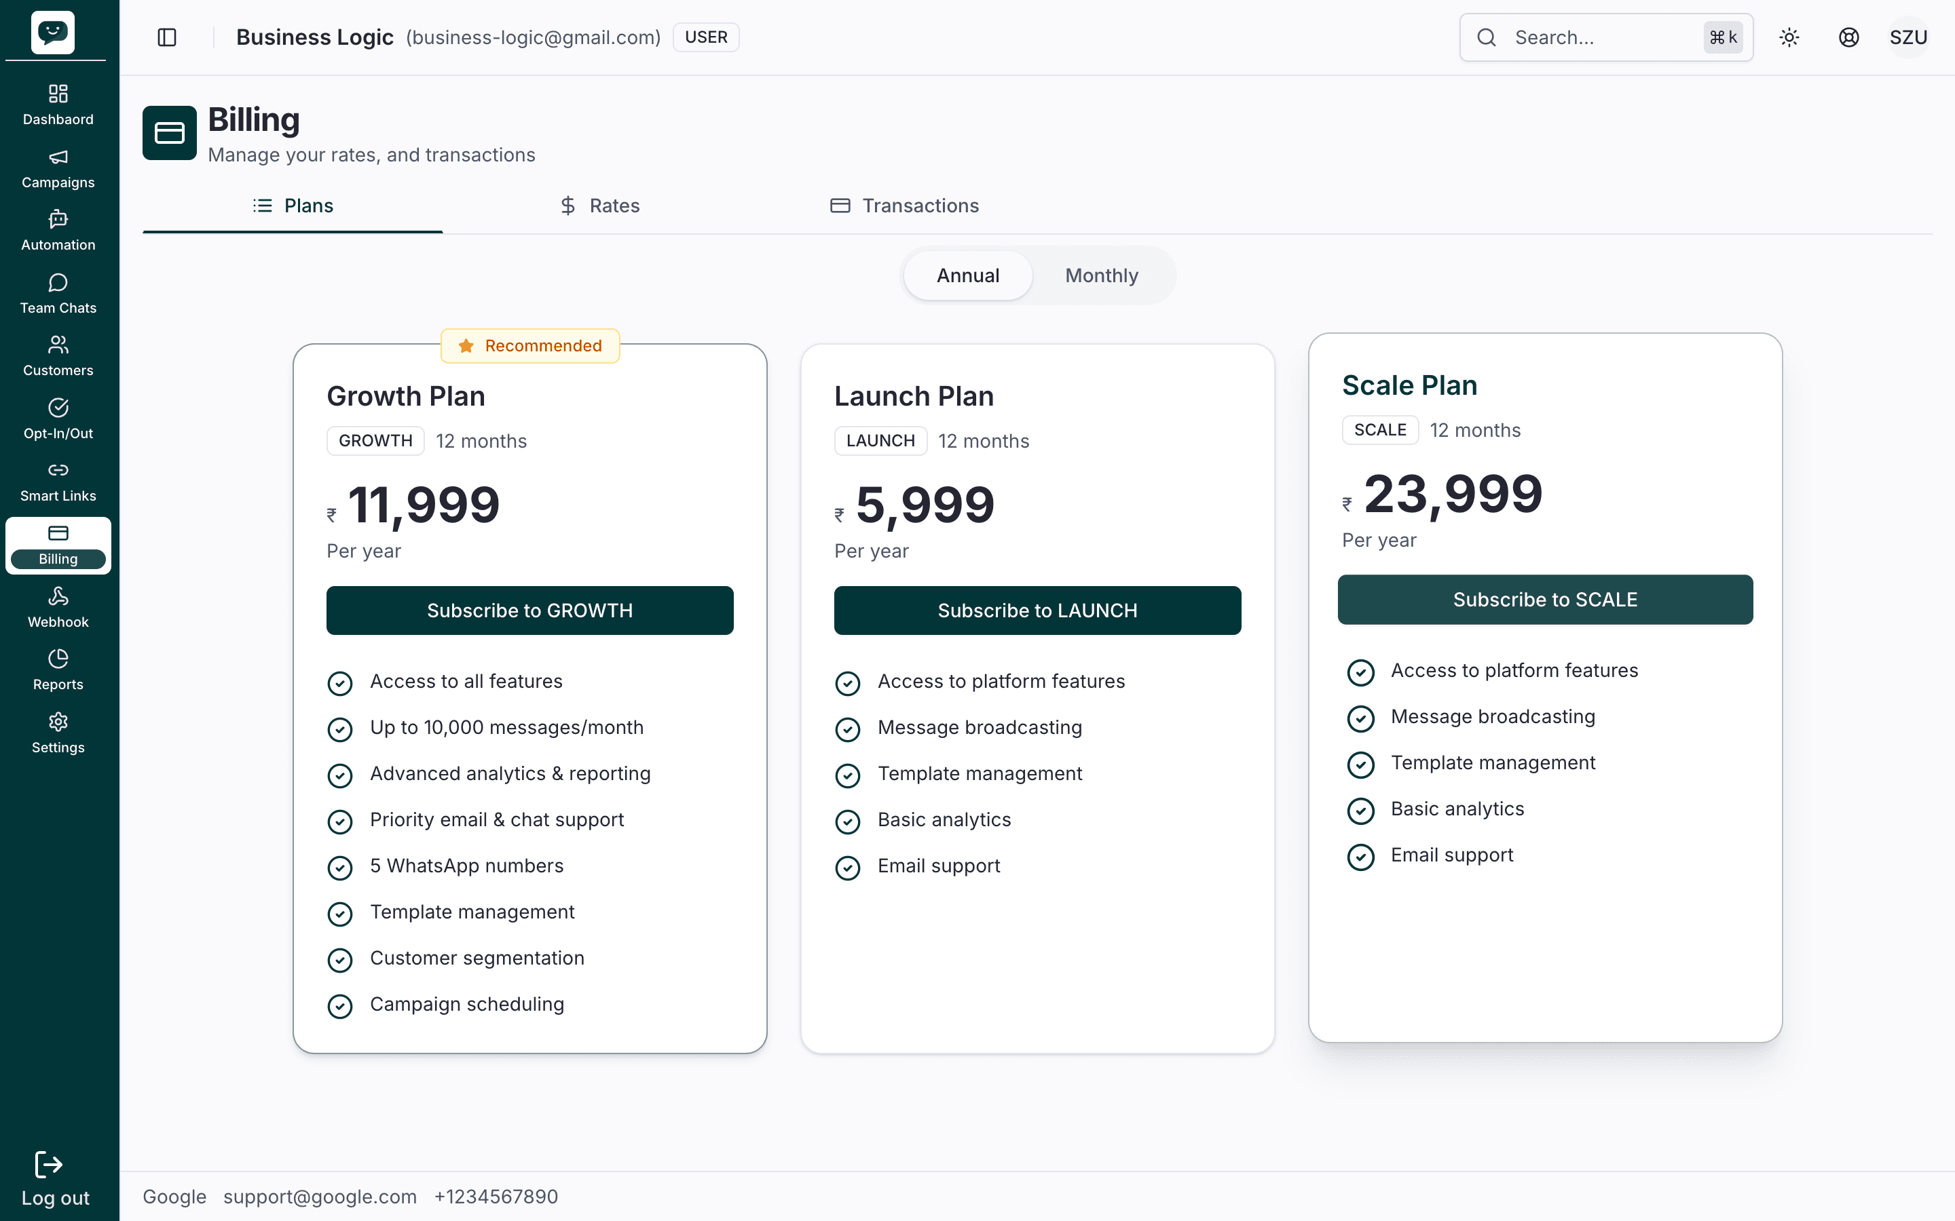This screenshot has height=1221, width=1955.
Task: Open Automation from the sidebar
Action: 58,231
